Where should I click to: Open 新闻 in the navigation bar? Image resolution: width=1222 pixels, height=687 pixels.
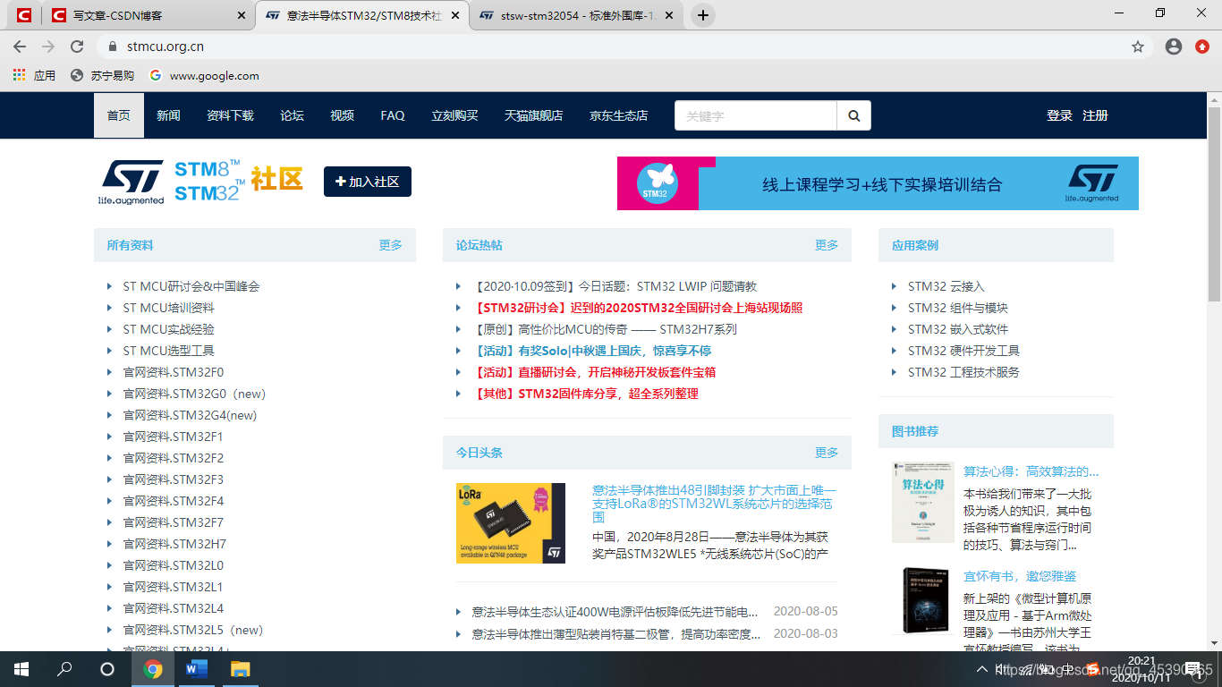click(168, 115)
